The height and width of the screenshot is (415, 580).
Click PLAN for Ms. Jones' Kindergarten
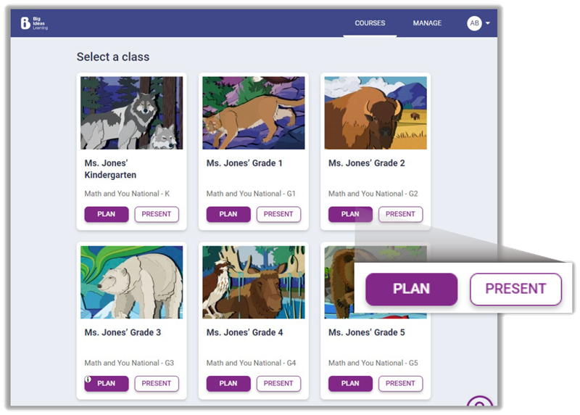point(107,214)
